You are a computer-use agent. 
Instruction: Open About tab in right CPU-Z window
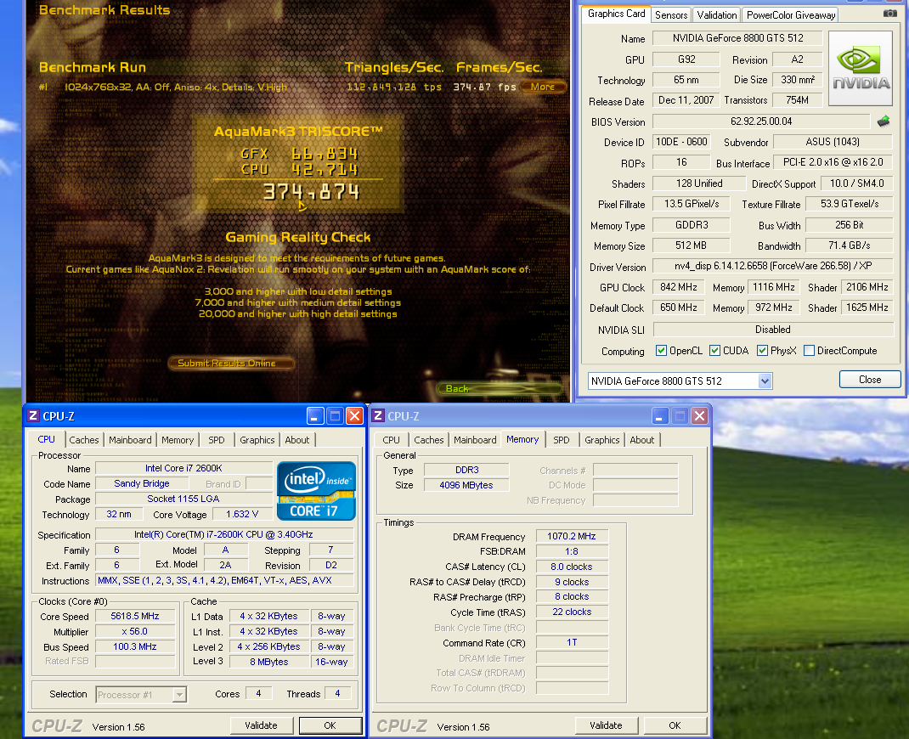point(641,440)
